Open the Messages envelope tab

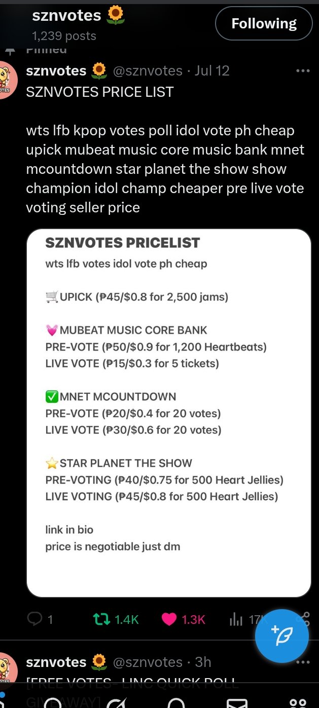click(236, 703)
